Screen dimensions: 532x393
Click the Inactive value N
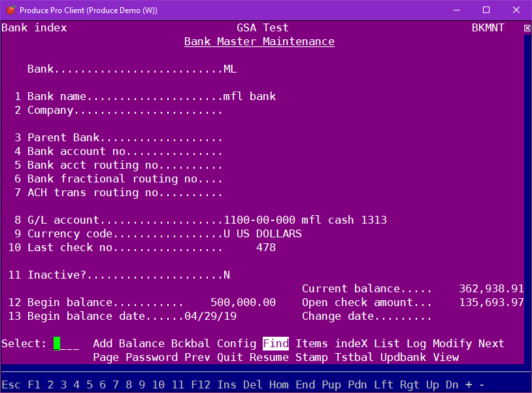coord(227,275)
